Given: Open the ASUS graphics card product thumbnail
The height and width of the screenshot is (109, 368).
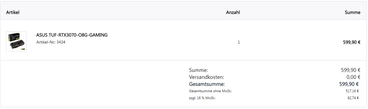Looking at the screenshot, I should 16,41.
